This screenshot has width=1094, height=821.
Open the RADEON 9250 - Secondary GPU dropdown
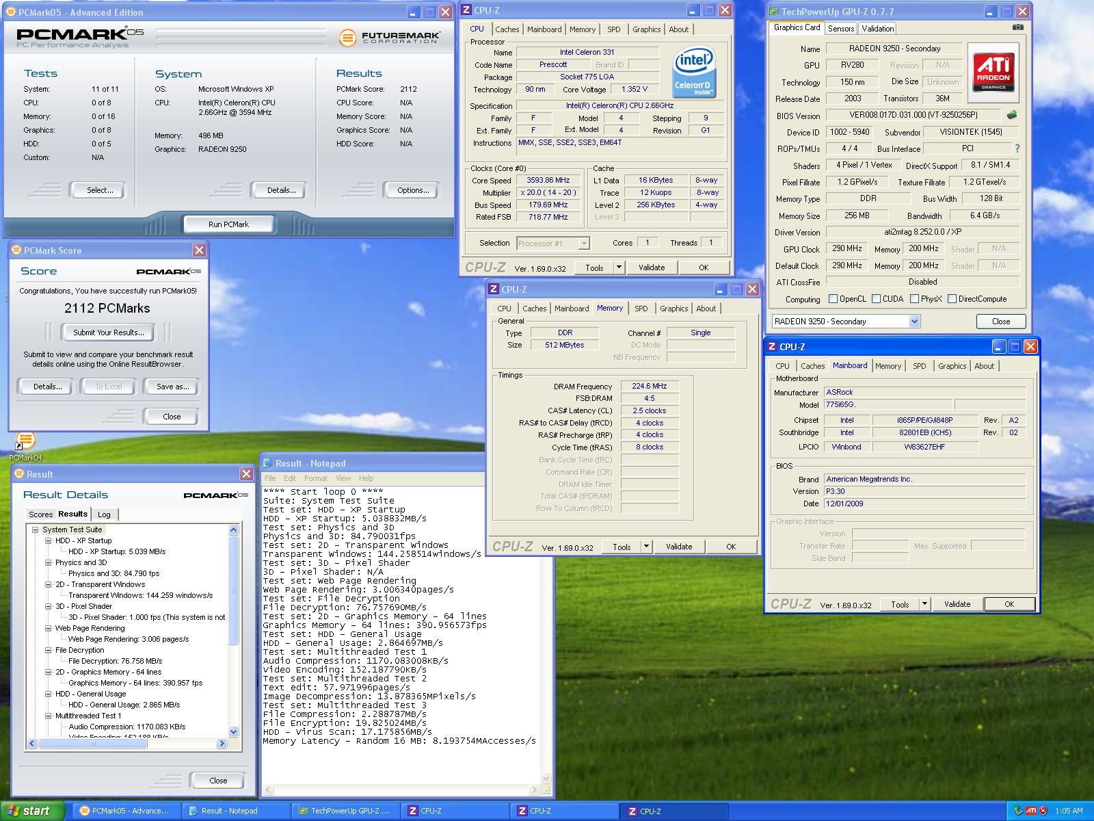pyautogui.click(x=915, y=322)
